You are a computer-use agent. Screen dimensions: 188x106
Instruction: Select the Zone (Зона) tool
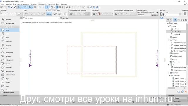pos(10,86)
